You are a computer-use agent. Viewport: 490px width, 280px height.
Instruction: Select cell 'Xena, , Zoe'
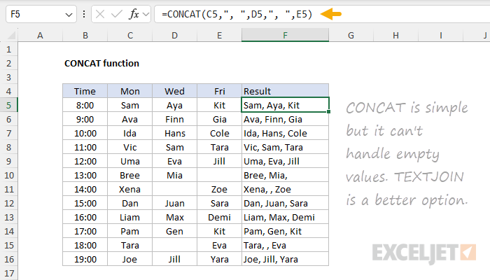click(285, 189)
